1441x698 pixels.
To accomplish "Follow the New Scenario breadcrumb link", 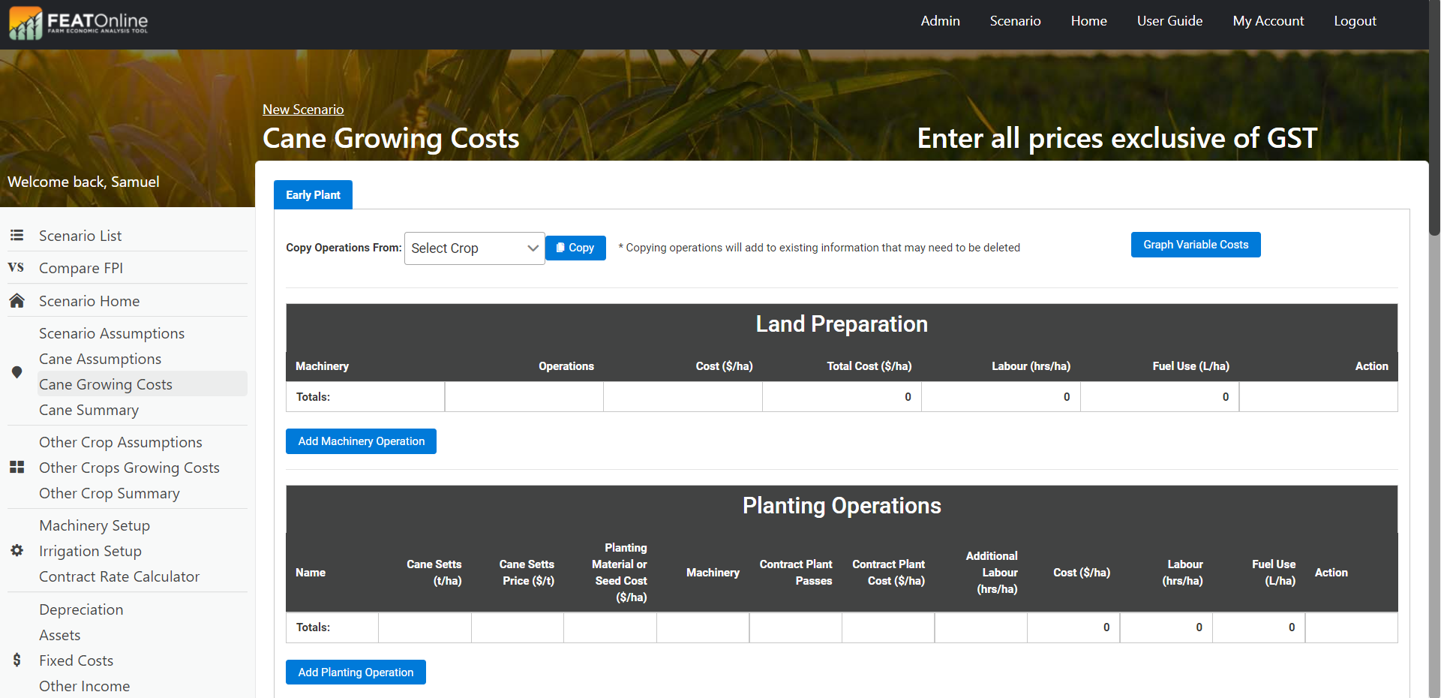I will click(x=303, y=110).
